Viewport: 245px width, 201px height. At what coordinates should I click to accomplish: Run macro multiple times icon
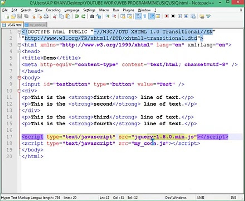(x=186, y=16)
